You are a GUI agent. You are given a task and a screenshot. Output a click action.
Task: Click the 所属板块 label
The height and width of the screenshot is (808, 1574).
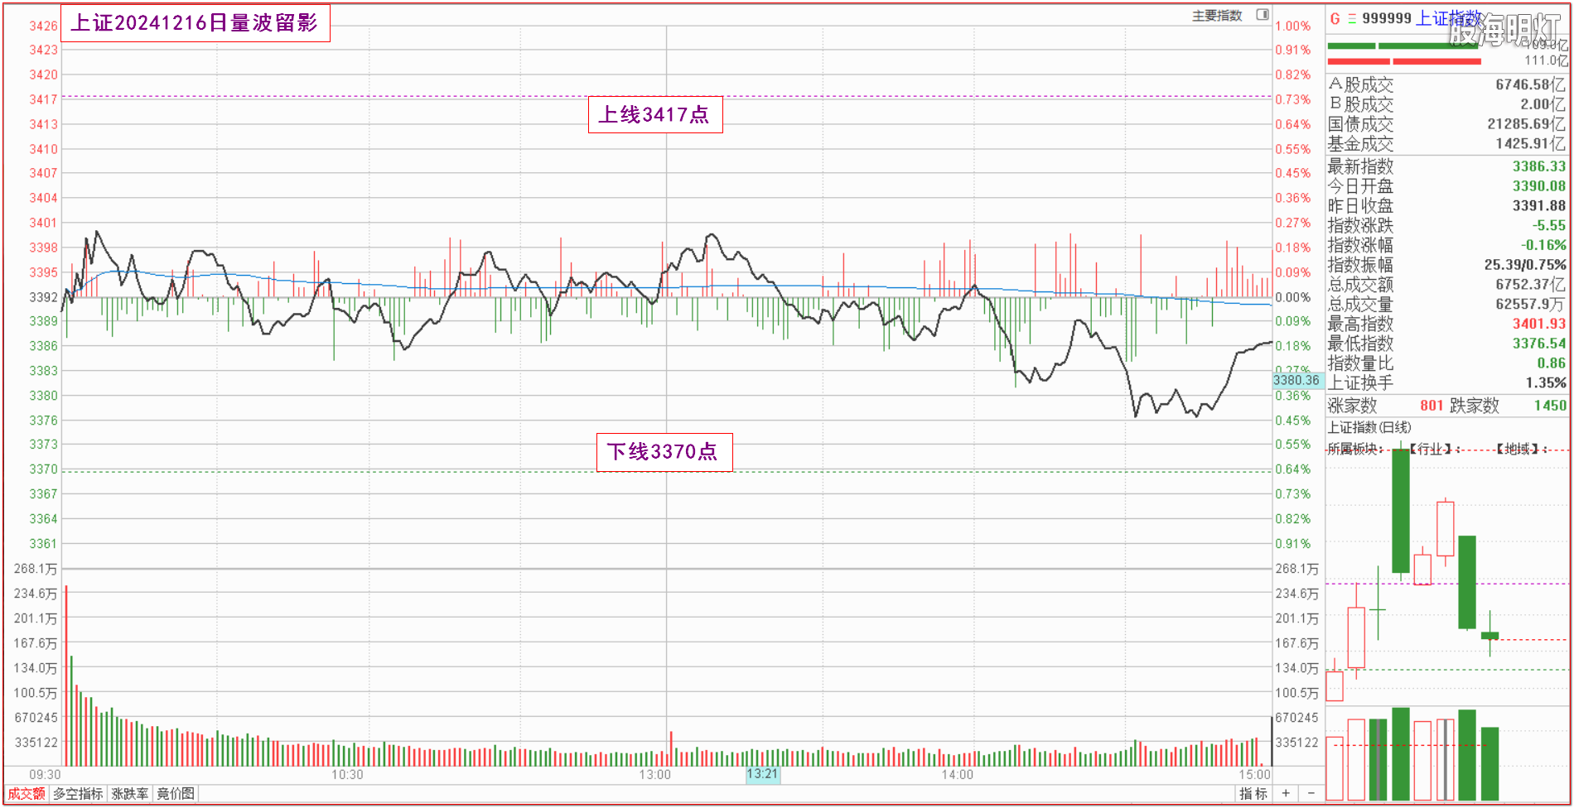pyautogui.click(x=1354, y=449)
